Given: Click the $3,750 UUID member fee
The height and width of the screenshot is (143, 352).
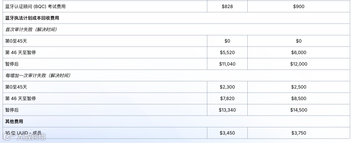Looking at the screenshot, I should click(x=299, y=133).
